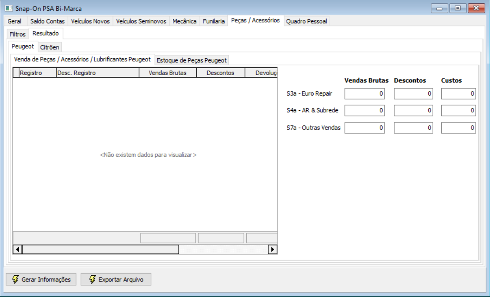490x297 pixels.
Task: Open the Funilaria tab
Action: (214, 21)
